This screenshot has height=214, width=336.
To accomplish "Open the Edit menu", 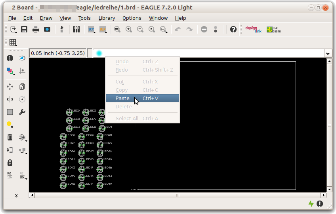I will 28,18.
